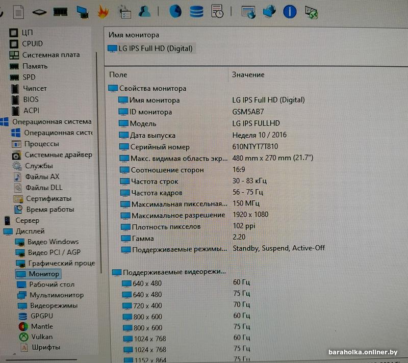
Task: Click the user silhouette toolbar icon
Action: [x=144, y=12]
